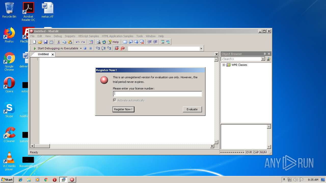Viewport: 326px width, 183px height.
Task: Open the Windows Start menu
Action: [x=7, y=179]
